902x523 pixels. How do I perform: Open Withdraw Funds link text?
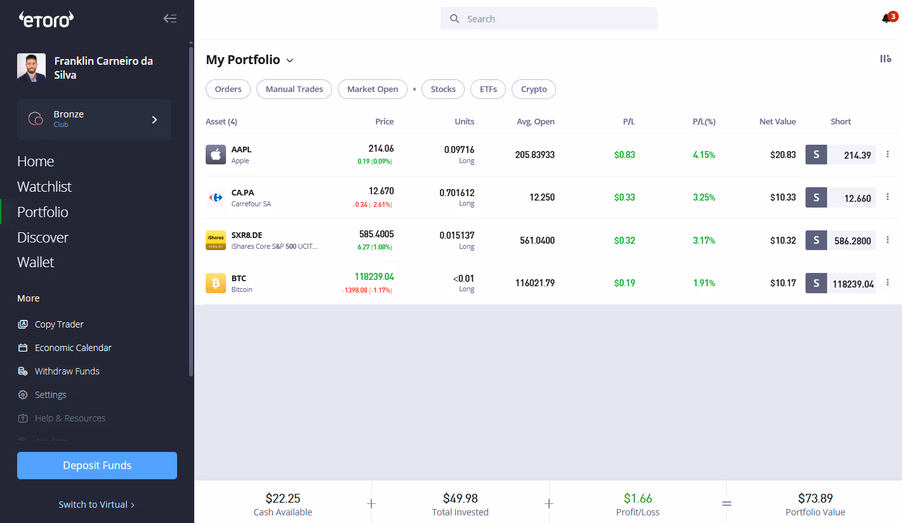click(67, 371)
